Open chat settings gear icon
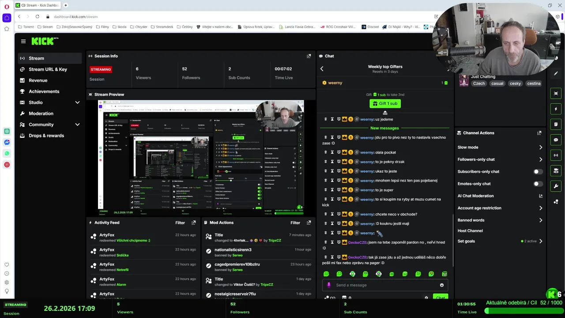The width and height of the screenshot is (565, 318). point(426,298)
